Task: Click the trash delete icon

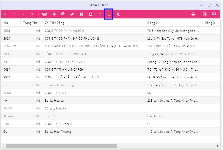Action: point(81,14)
